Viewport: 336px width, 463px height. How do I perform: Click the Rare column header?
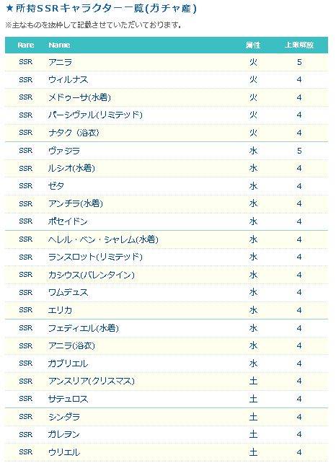[x=26, y=45]
